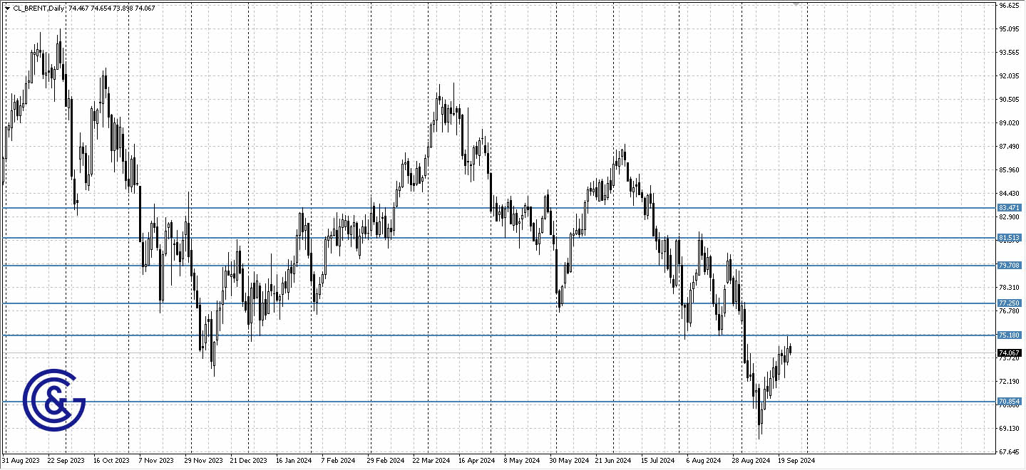Screen dimensions: 1026x470
Task: Click the vertical price scale on the right
Action: [1010, 142]
